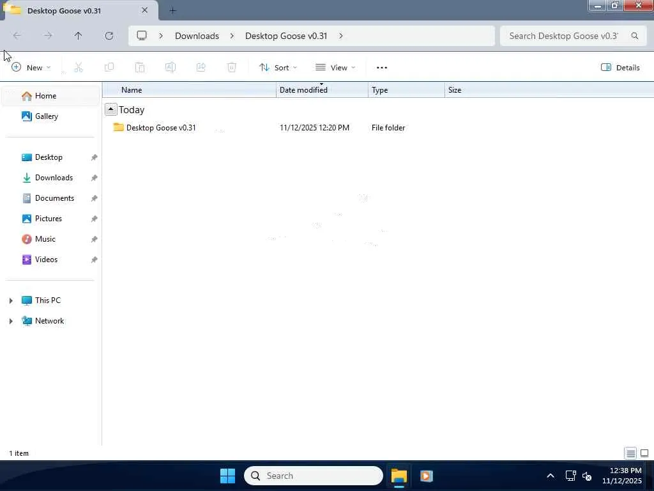Image resolution: width=654 pixels, height=491 pixels.
Task: Open the Sort options dropdown
Action: pyautogui.click(x=278, y=67)
